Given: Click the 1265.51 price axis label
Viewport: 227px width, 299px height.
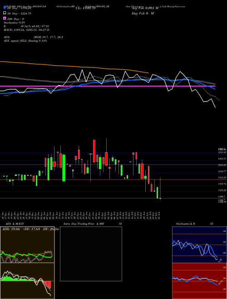Looking at the screenshot, I should [222, 159].
